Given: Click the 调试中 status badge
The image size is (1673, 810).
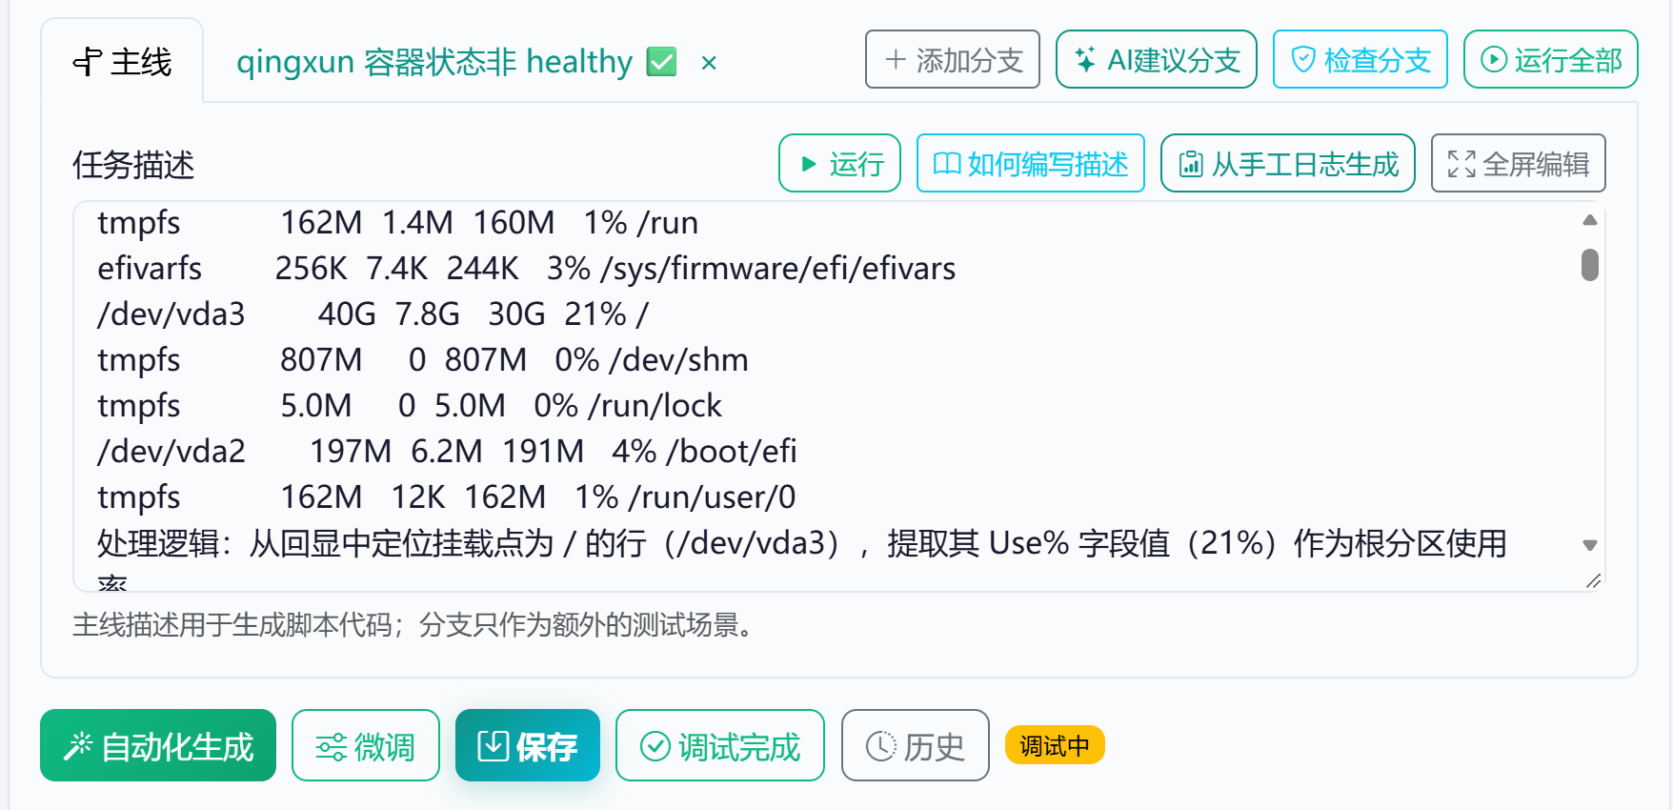Looking at the screenshot, I should coord(1055,745).
